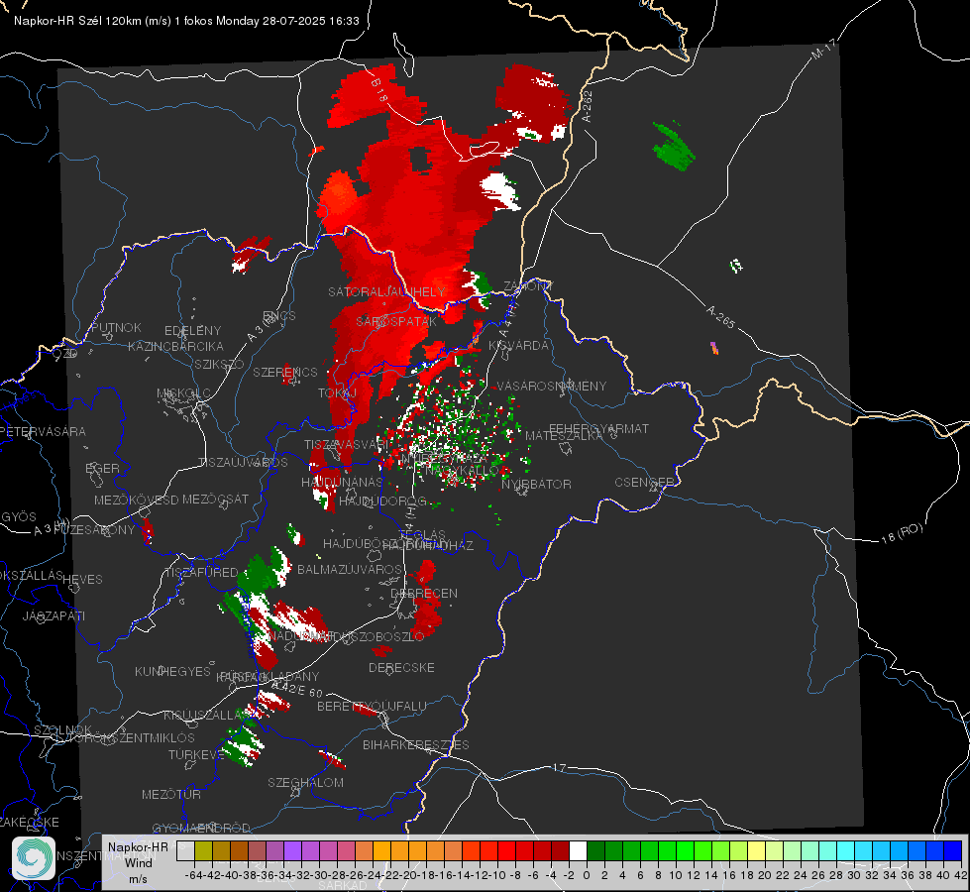This screenshot has height=892, width=970.
Task: Click the DERECSKE city label
Action: (x=401, y=668)
